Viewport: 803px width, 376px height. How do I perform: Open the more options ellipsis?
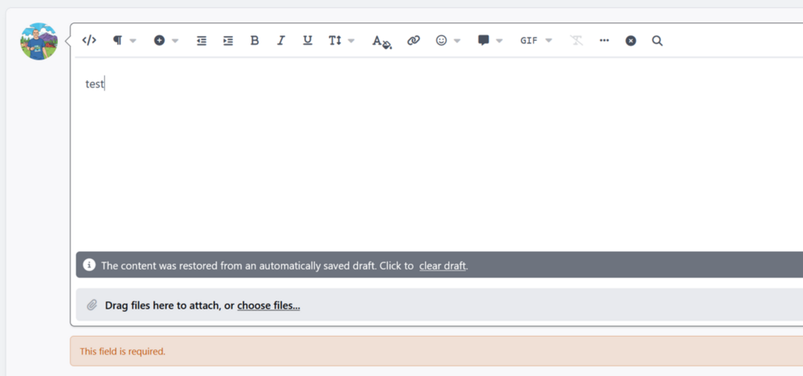tap(605, 40)
